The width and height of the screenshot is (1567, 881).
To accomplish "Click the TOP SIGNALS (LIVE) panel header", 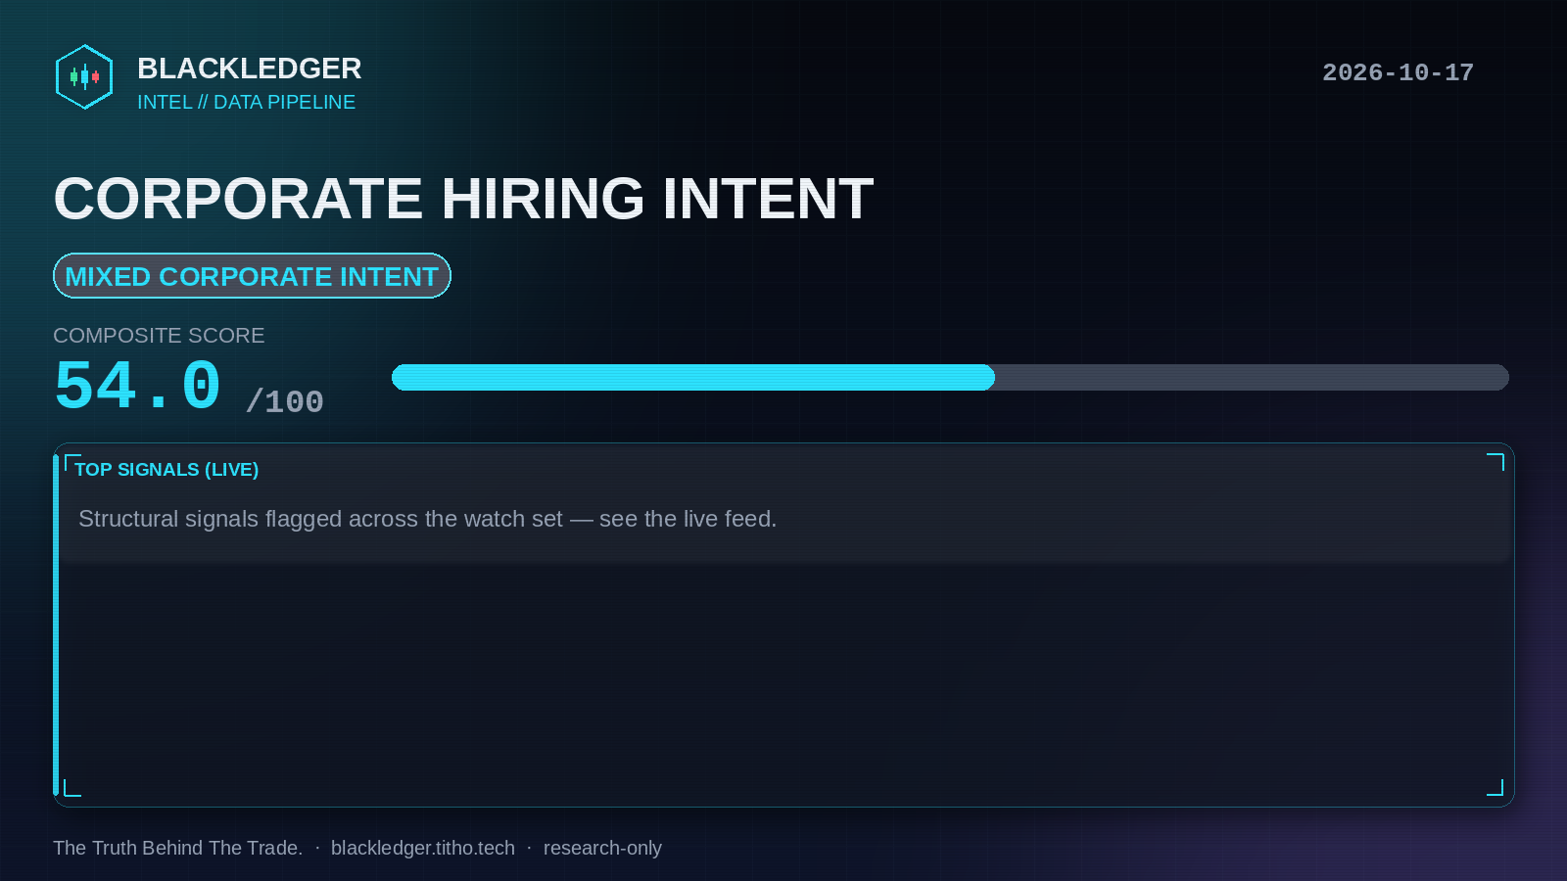I will click(x=166, y=470).
